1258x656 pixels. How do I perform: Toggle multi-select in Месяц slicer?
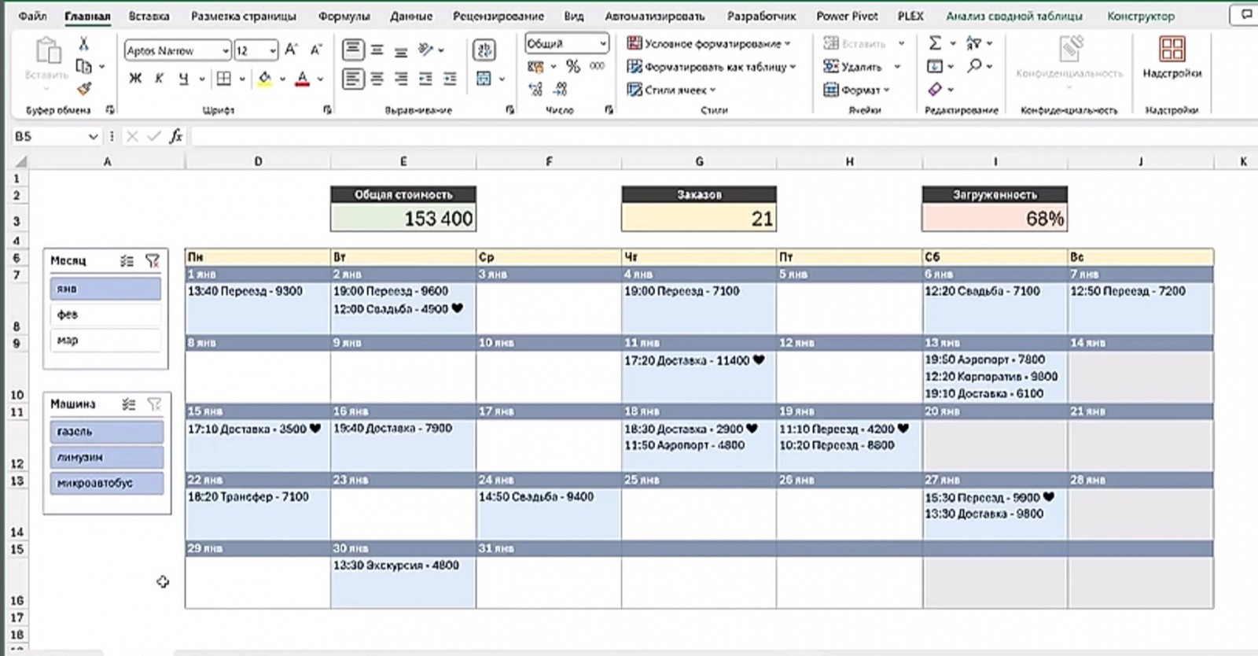(127, 260)
